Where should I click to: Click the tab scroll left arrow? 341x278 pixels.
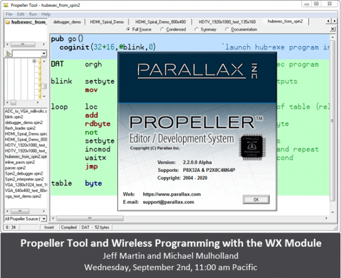tap(328, 21)
